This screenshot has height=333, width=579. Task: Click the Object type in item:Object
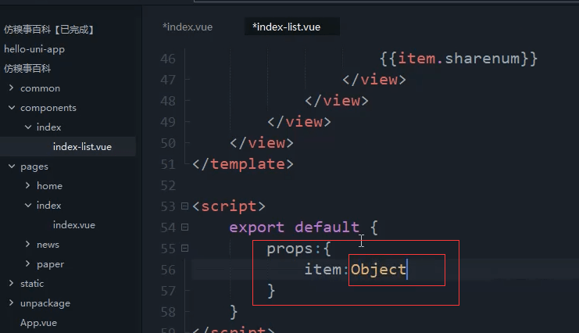coord(378,270)
